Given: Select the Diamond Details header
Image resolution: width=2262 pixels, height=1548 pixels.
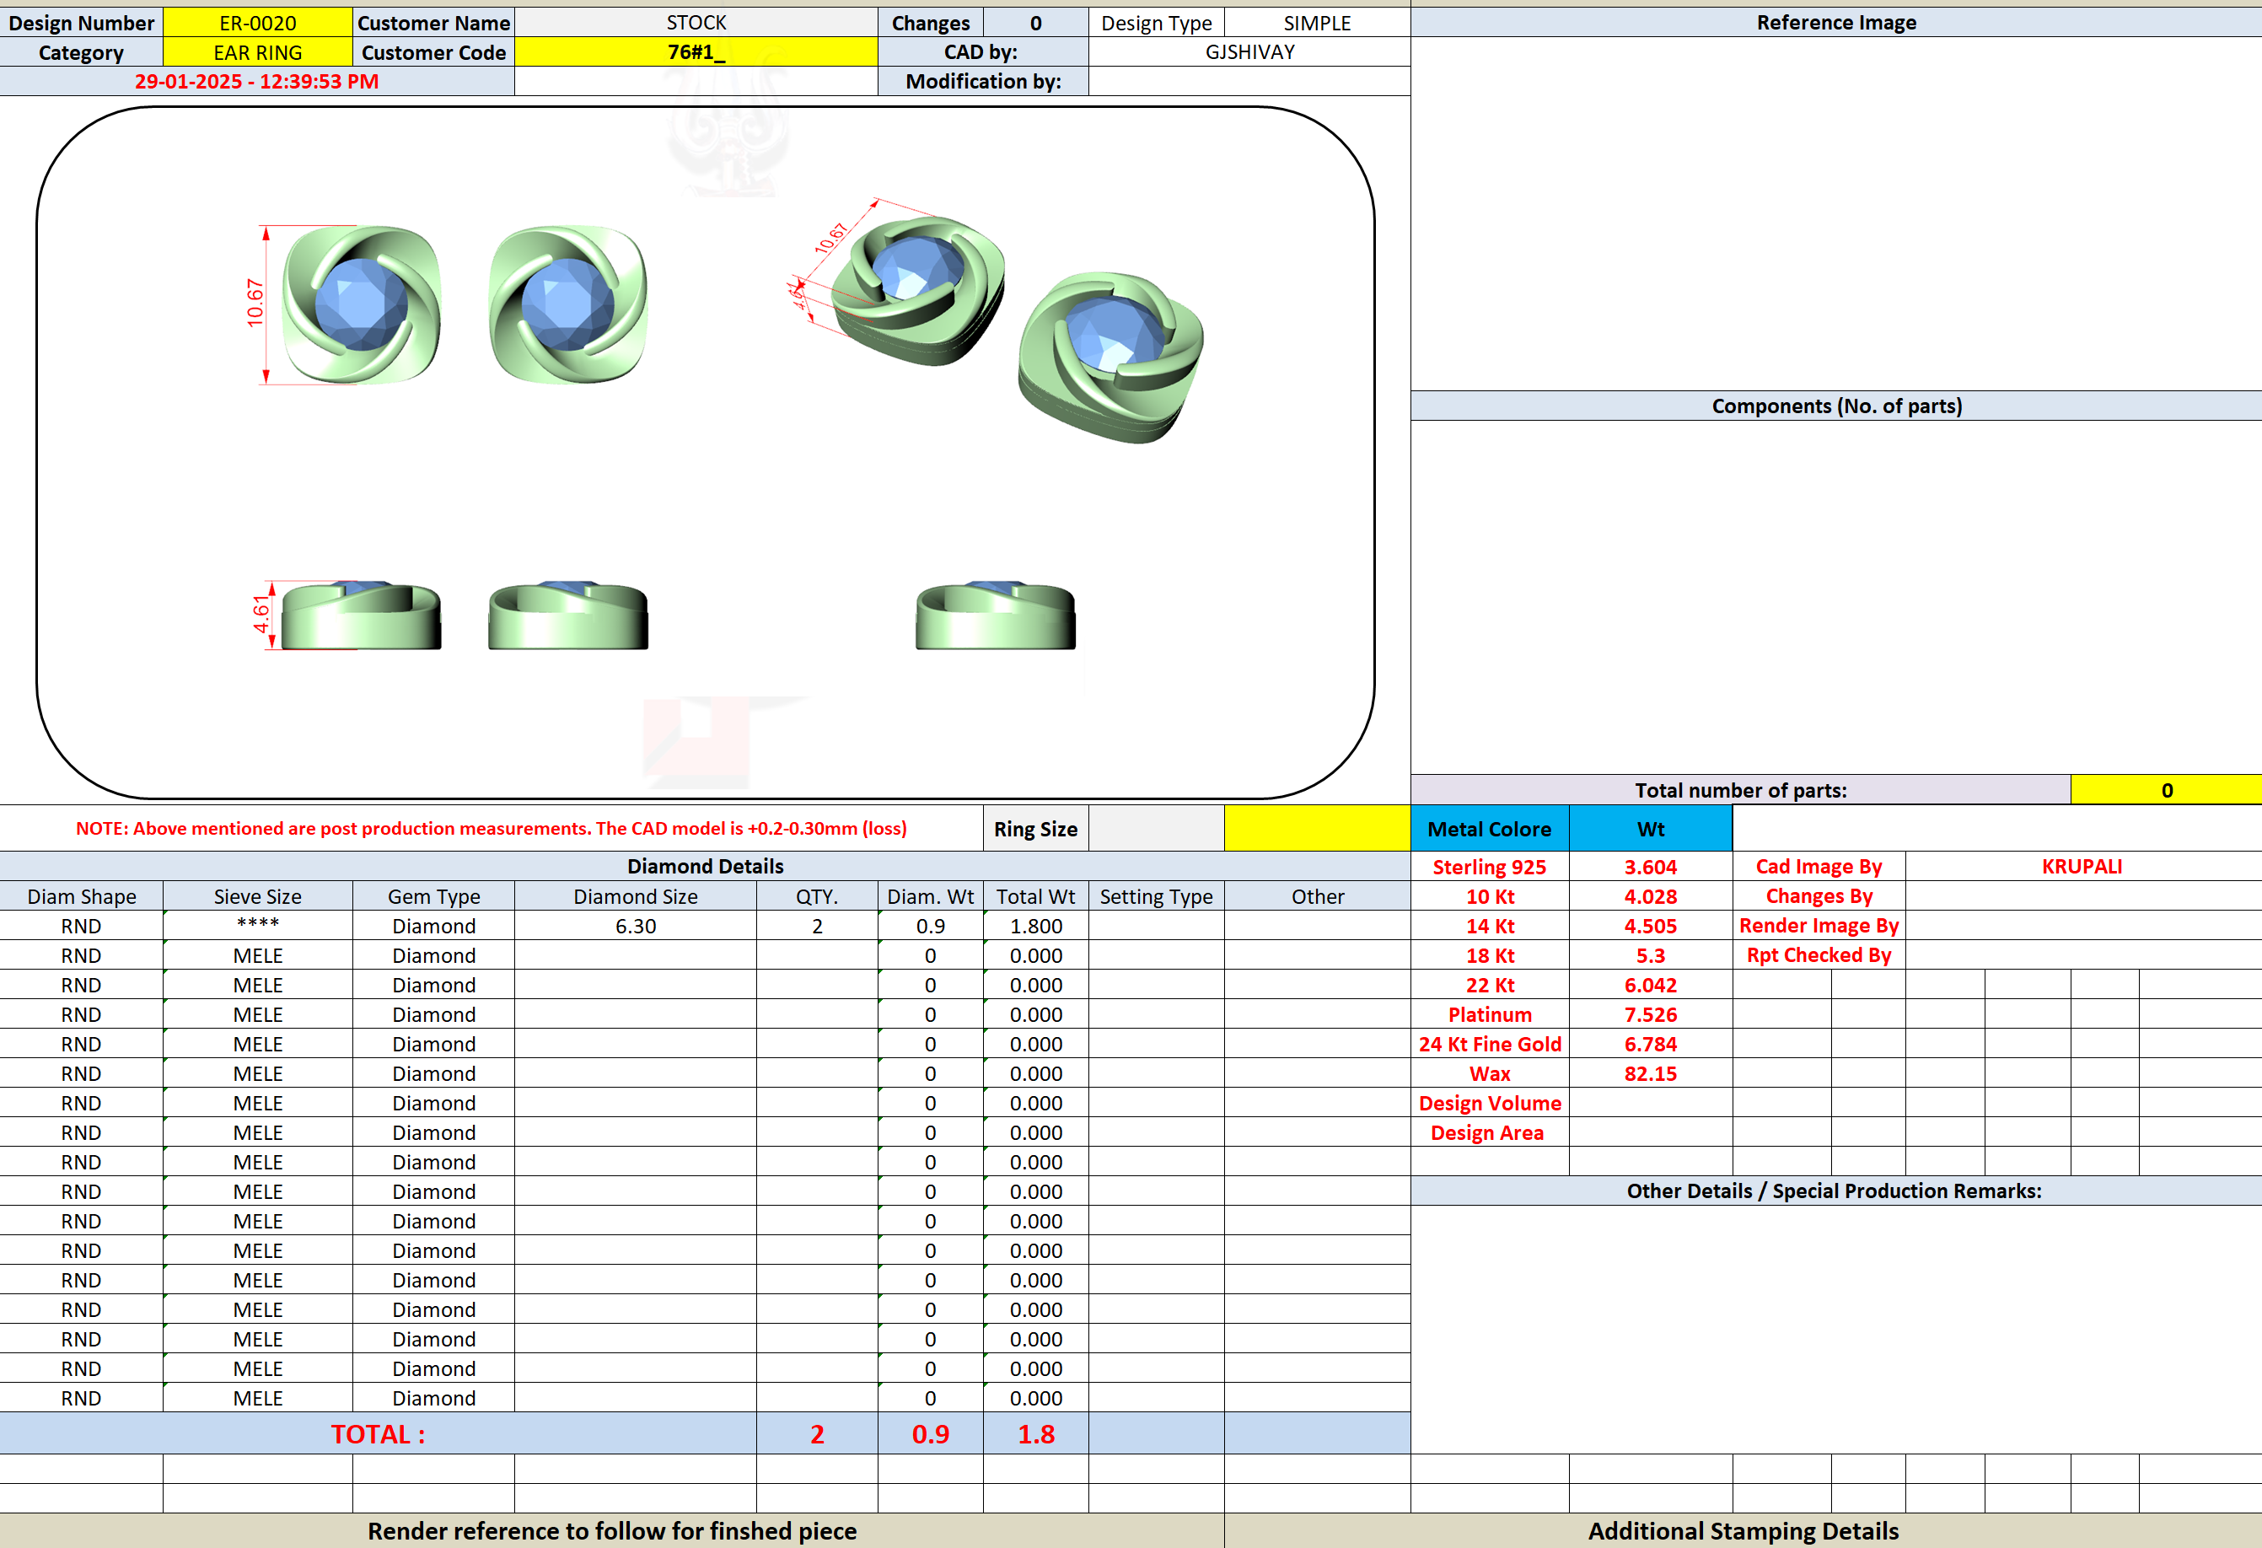Looking at the screenshot, I should [x=705, y=867].
